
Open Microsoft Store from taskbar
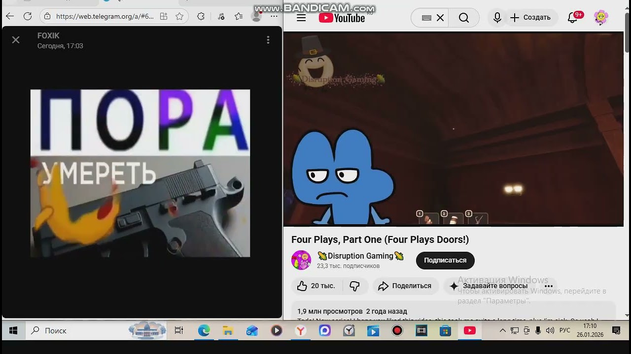pyautogui.click(x=445, y=330)
